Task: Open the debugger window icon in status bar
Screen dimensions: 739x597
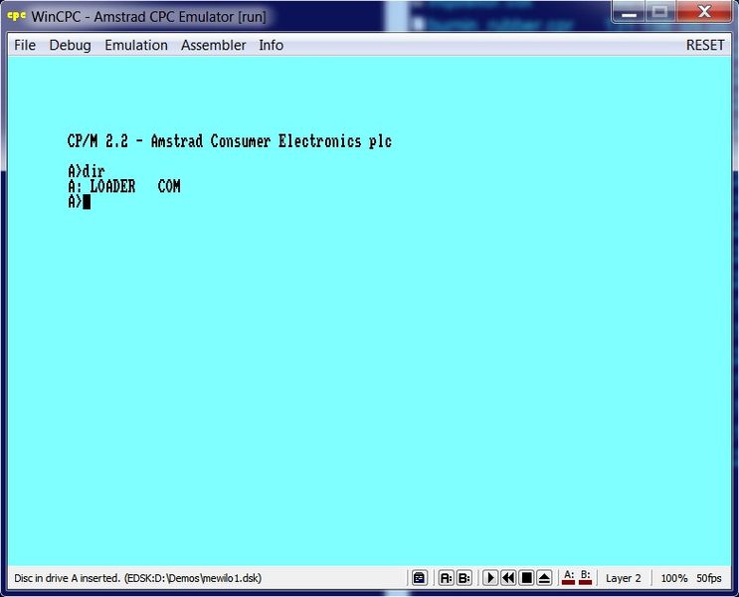Action: [x=419, y=578]
